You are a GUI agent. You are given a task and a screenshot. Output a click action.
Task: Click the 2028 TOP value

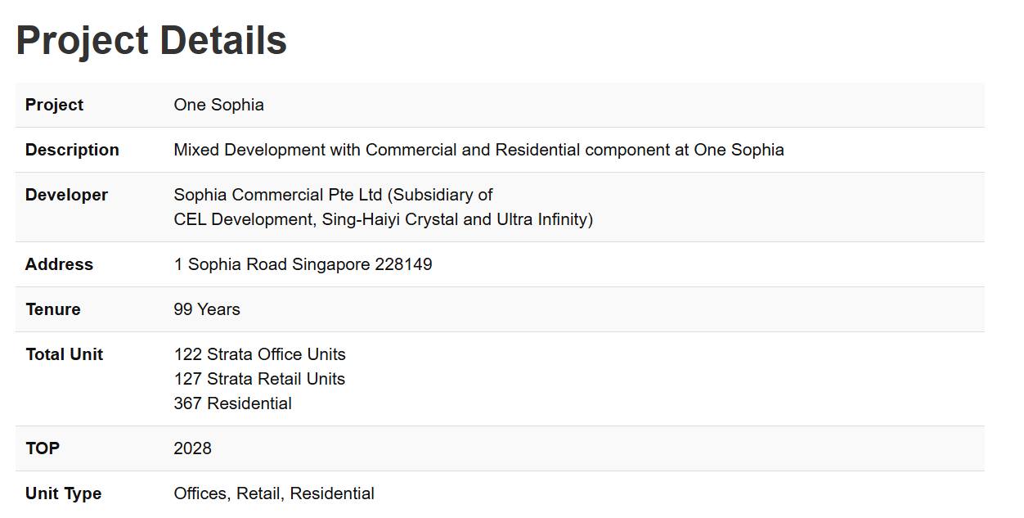click(x=192, y=448)
